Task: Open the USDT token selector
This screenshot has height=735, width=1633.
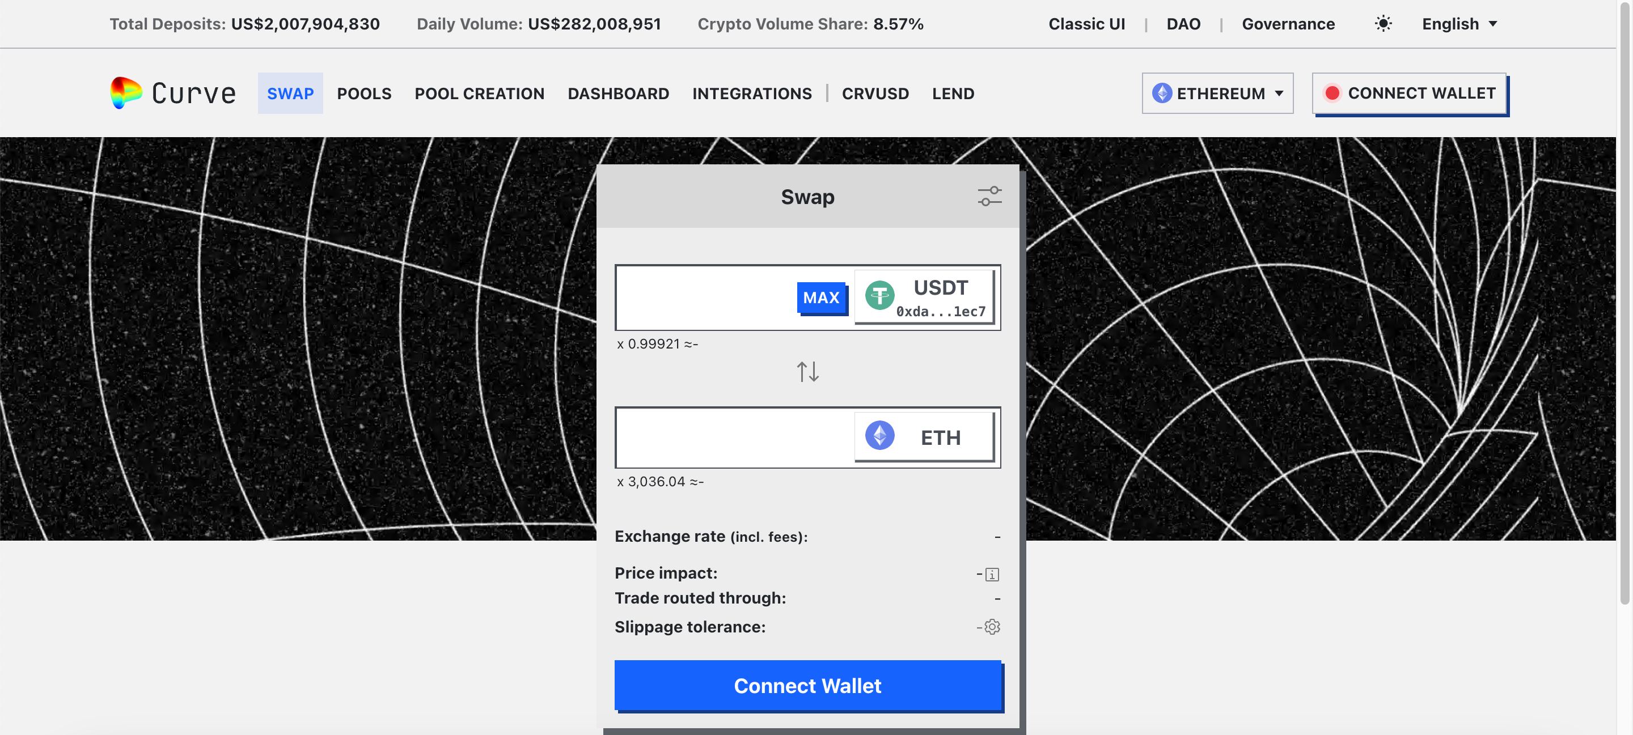Action: [924, 296]
